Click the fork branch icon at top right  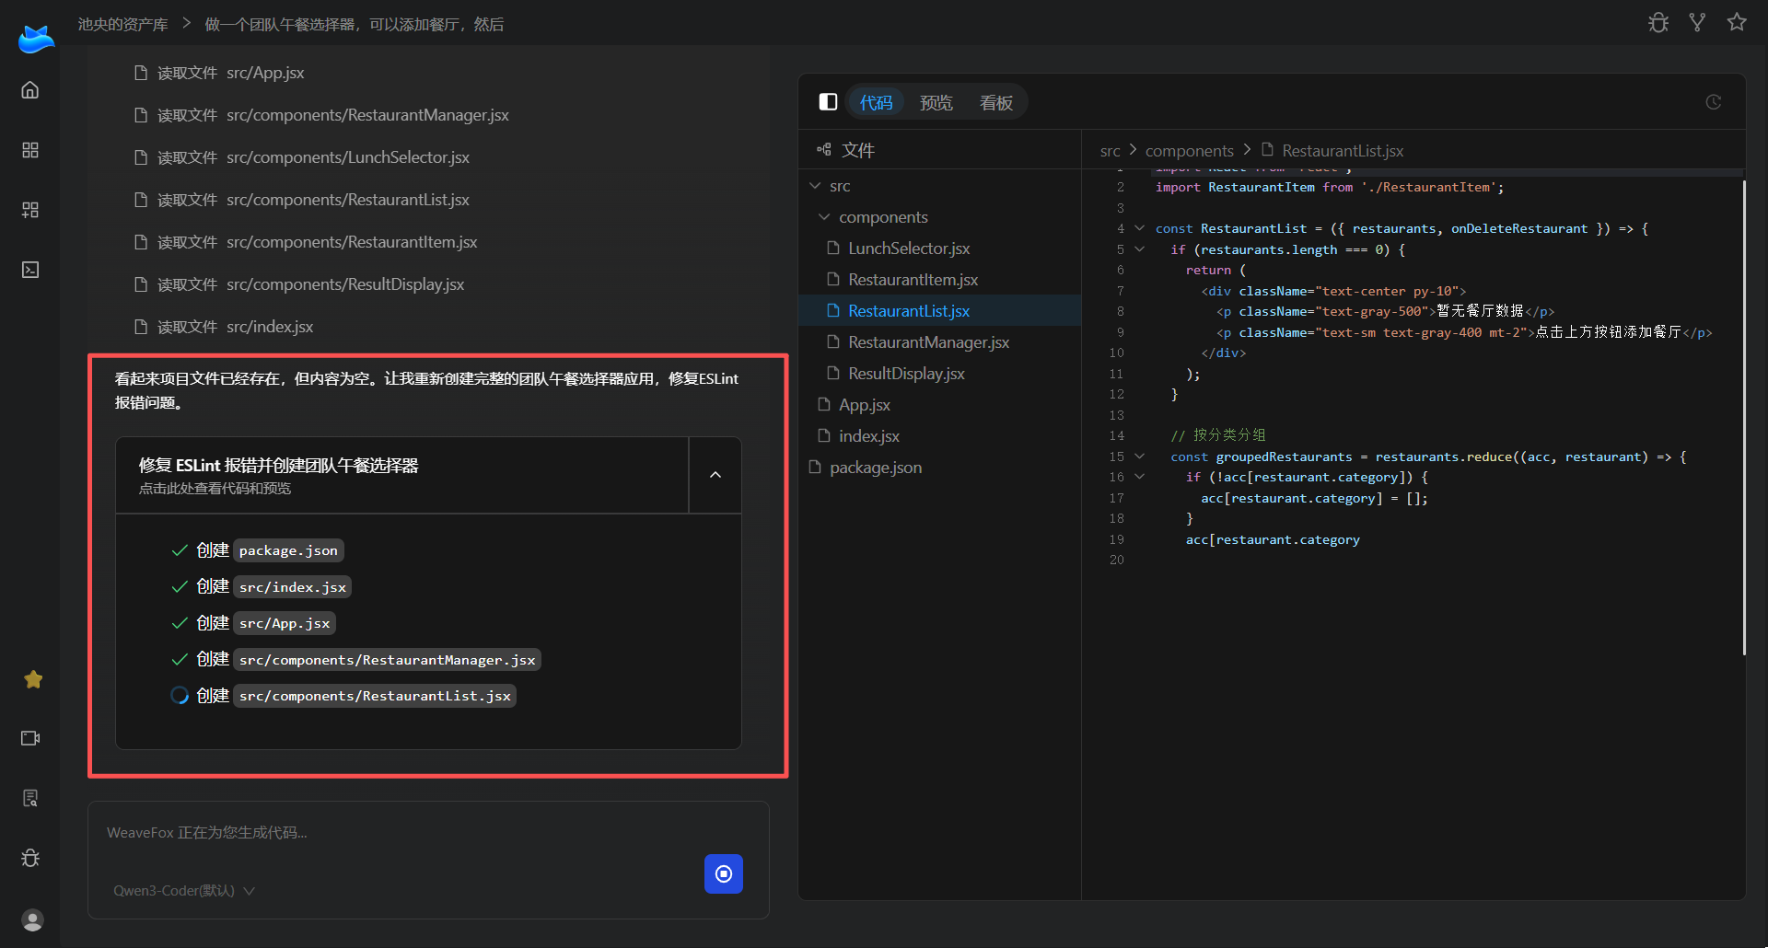tap(1697, 23)
